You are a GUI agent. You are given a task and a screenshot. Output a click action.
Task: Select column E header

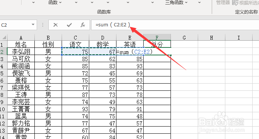tap(130, 38)
